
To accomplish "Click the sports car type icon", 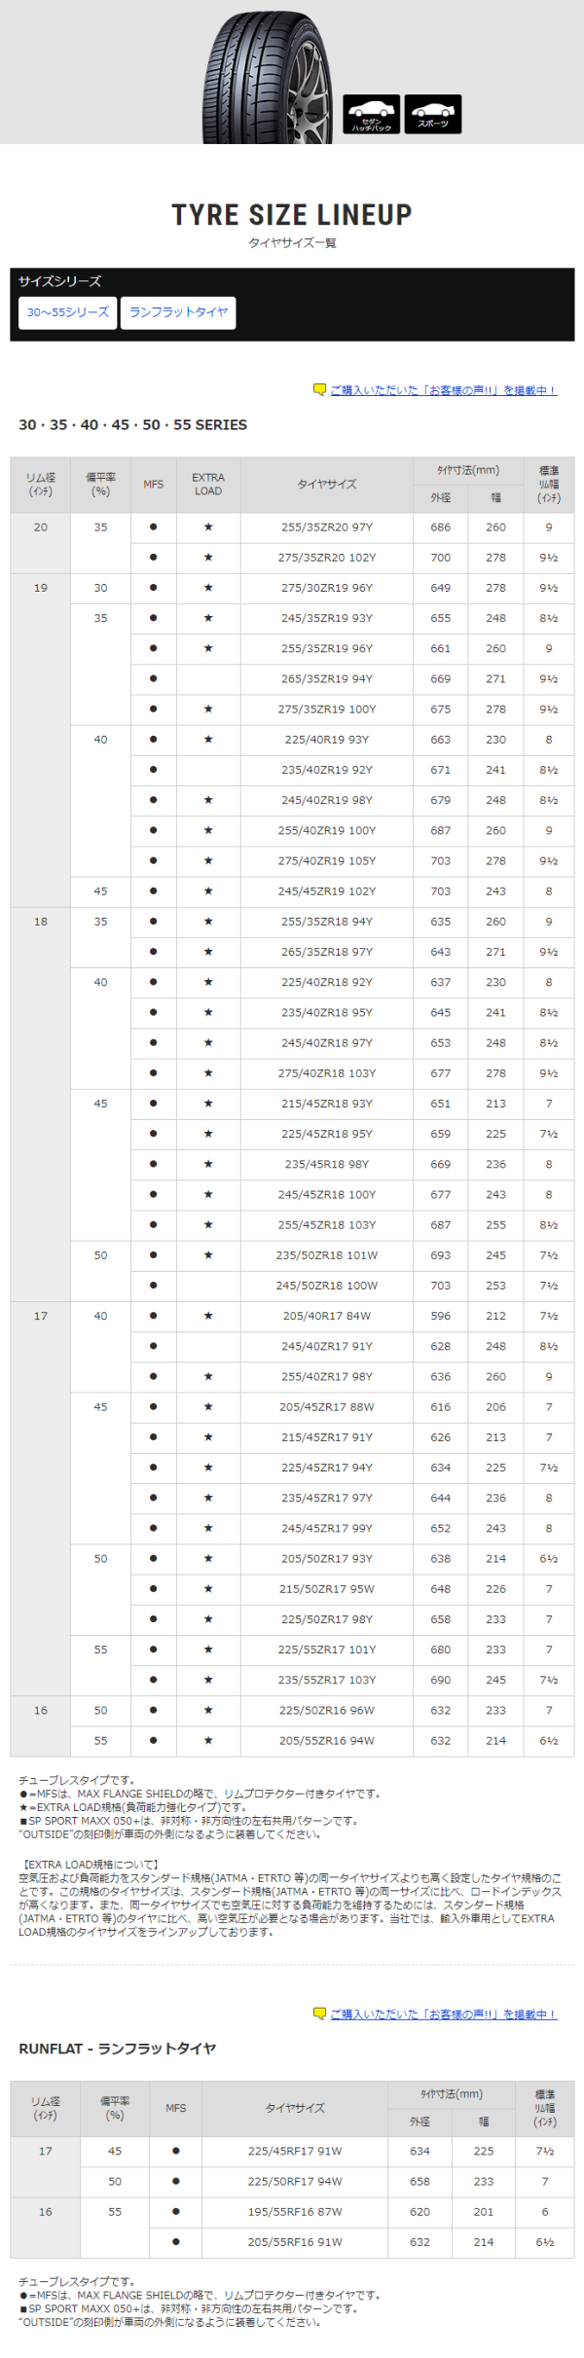I will [x=433, y=115].
